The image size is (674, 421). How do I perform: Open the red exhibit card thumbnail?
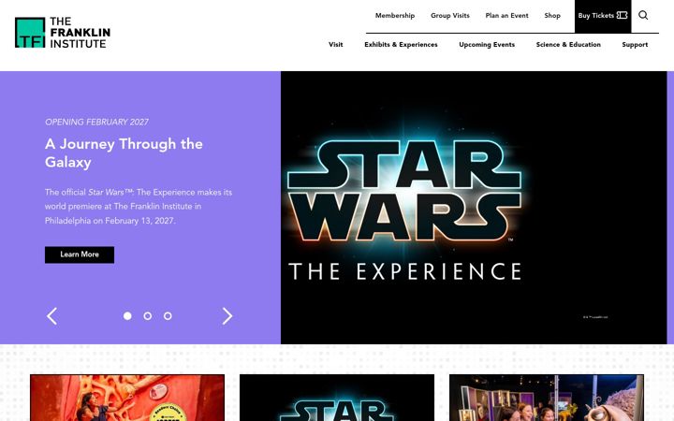pos(127,398)
